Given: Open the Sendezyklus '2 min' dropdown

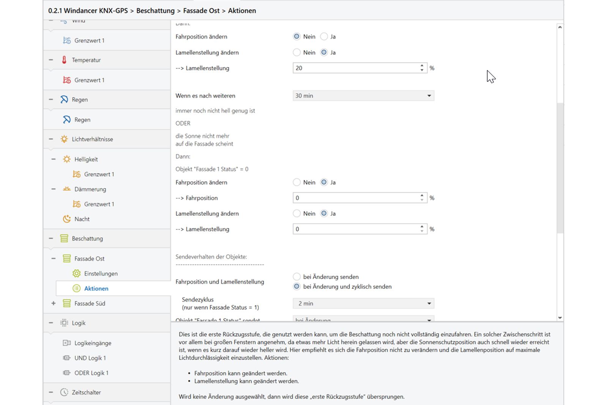Looking at the screenshot, I should coord(363,303).
